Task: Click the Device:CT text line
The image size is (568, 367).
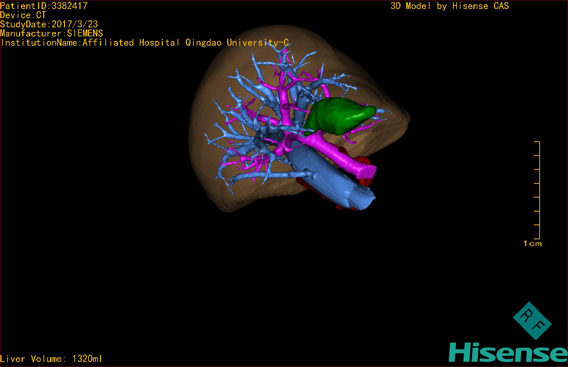Action: pyautogui.click(x=23, y=15)
